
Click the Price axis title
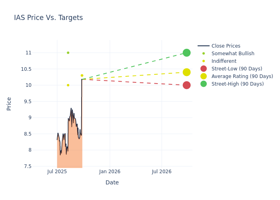(9, 104)
